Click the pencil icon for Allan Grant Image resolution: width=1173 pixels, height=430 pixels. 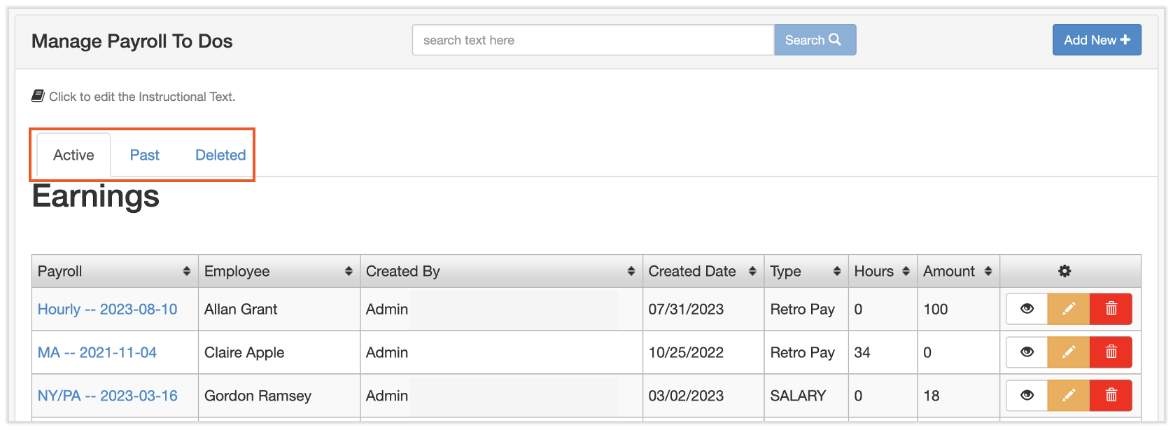pos(1069,309)
